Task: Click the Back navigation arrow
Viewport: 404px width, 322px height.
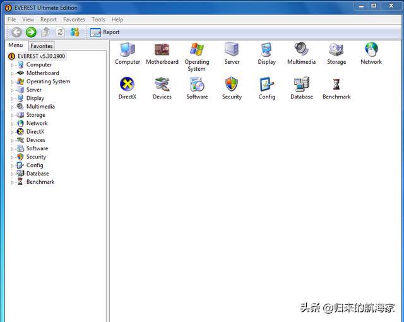Action: click(x=16, y=32)
